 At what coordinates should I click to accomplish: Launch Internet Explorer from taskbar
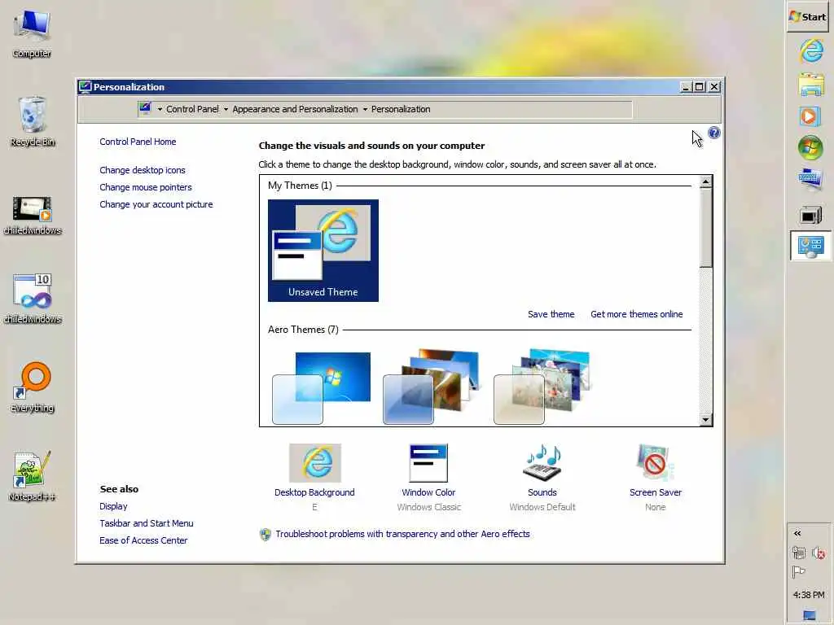pos(810,51)
